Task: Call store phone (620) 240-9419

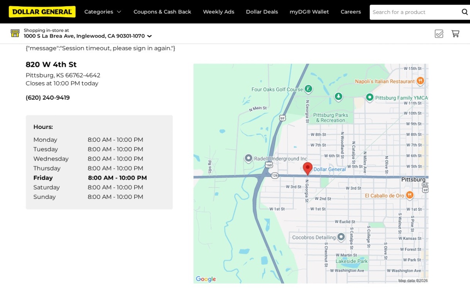Action: click(x=48, y=98)
